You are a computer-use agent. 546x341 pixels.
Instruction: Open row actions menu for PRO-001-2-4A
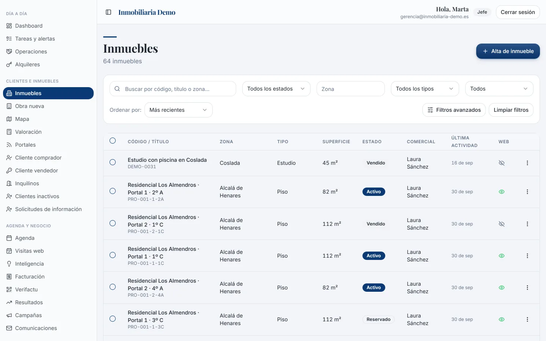pos(527,288)
